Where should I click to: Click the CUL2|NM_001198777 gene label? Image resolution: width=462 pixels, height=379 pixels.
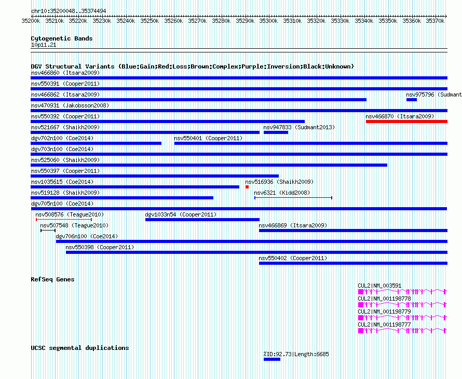pos(384,324)
